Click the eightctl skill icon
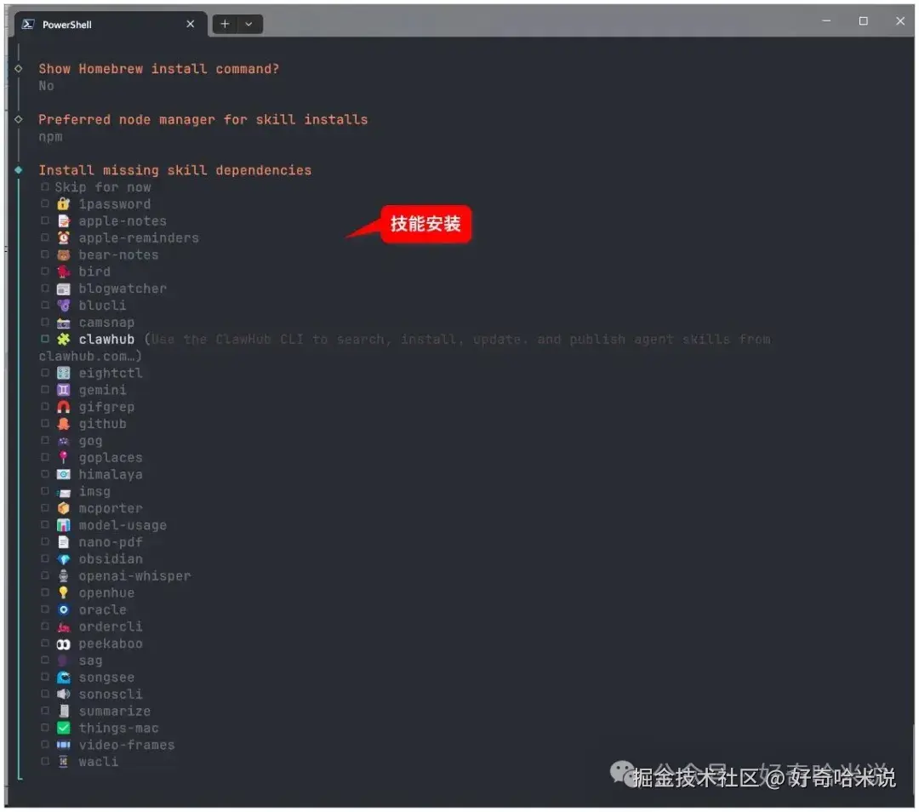This screenshot has height=812, width=919. (x=63, y=373)
